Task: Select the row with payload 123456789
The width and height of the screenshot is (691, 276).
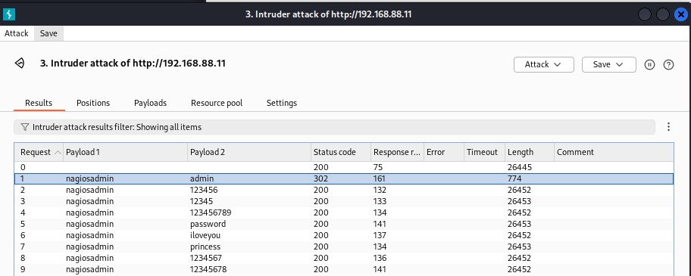Action: 344,212
